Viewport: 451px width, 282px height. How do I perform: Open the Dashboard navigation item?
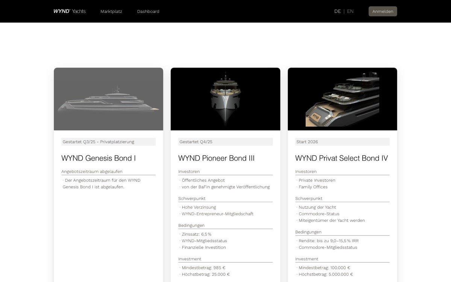(148, 12)
